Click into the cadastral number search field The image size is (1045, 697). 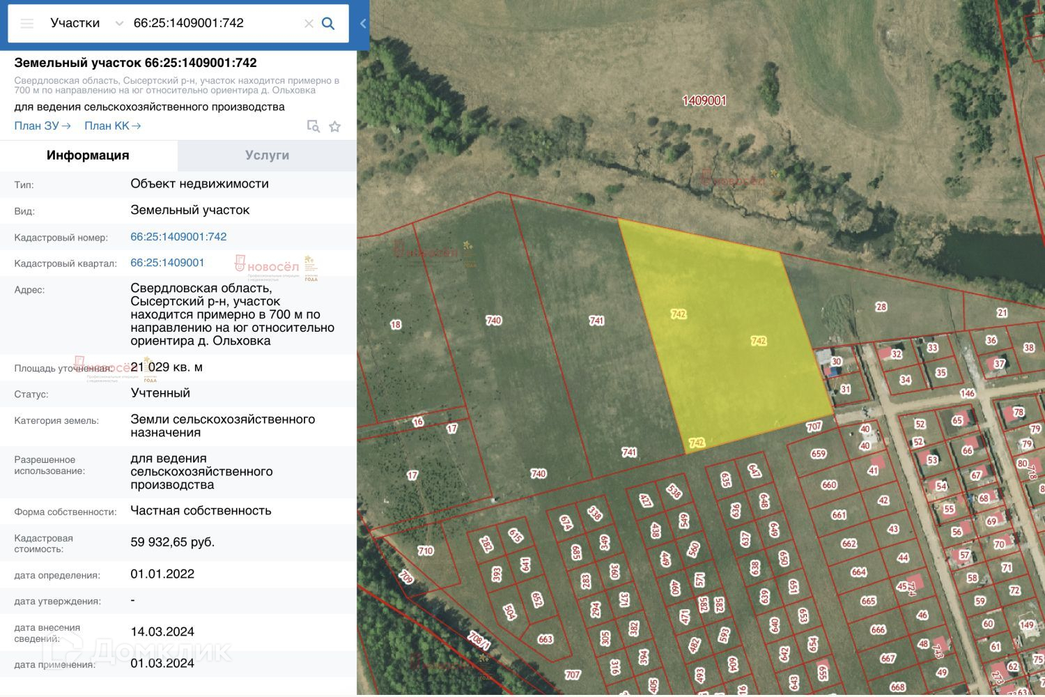(209, 24)
